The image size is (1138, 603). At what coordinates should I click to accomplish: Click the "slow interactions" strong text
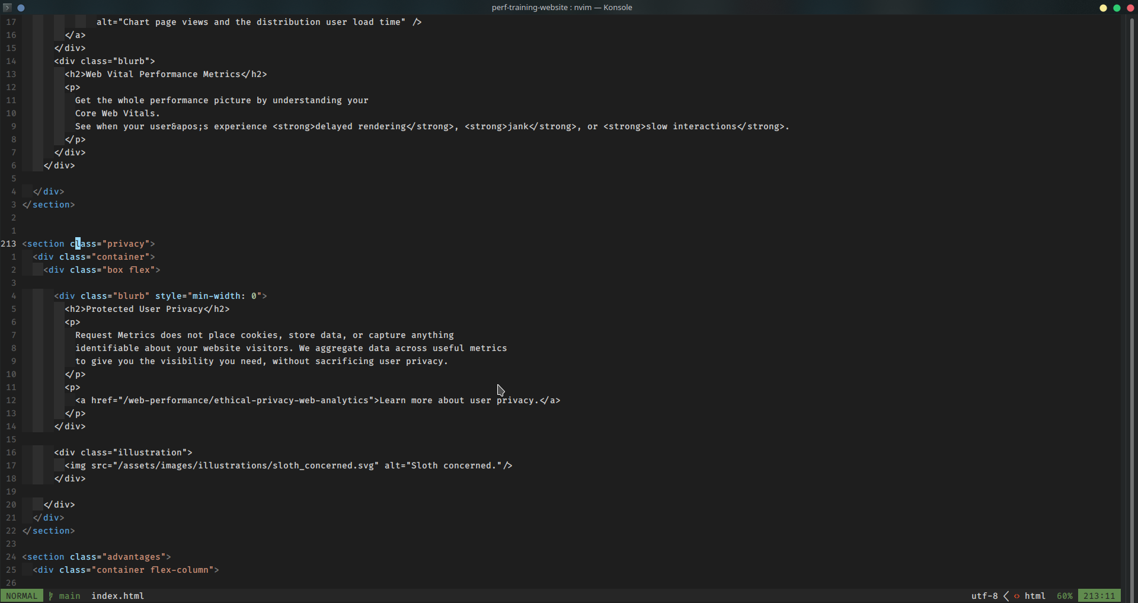(x=691, y=126)
